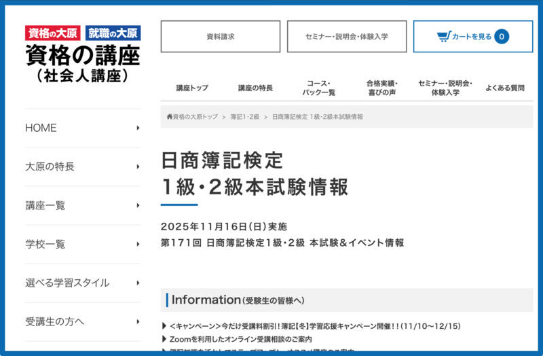The width and height of the screenshot is (543, 356).
Task: Open HOME in the sidebar menu
Action: [83, 128]
